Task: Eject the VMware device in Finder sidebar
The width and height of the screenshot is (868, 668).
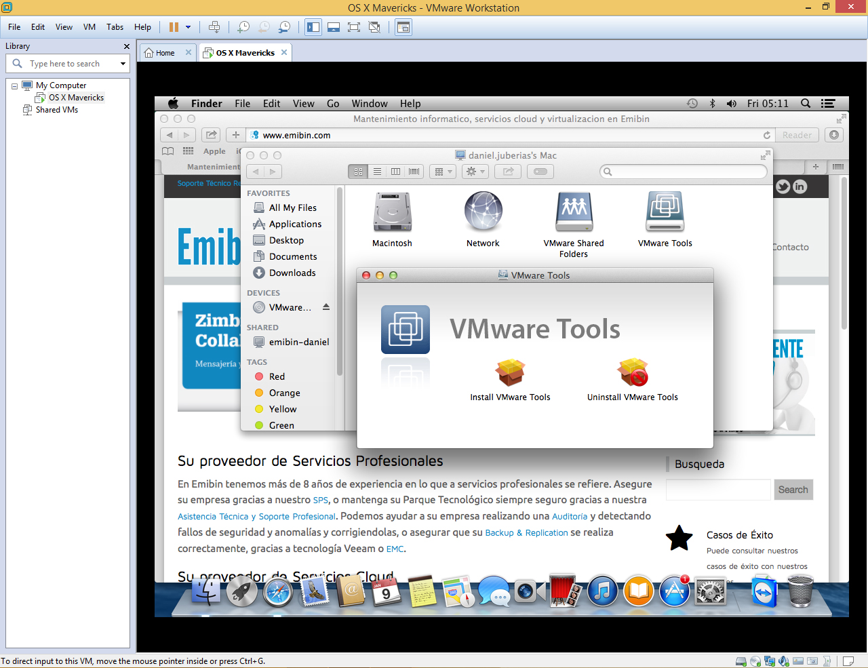Action: (x=326, y=307)
